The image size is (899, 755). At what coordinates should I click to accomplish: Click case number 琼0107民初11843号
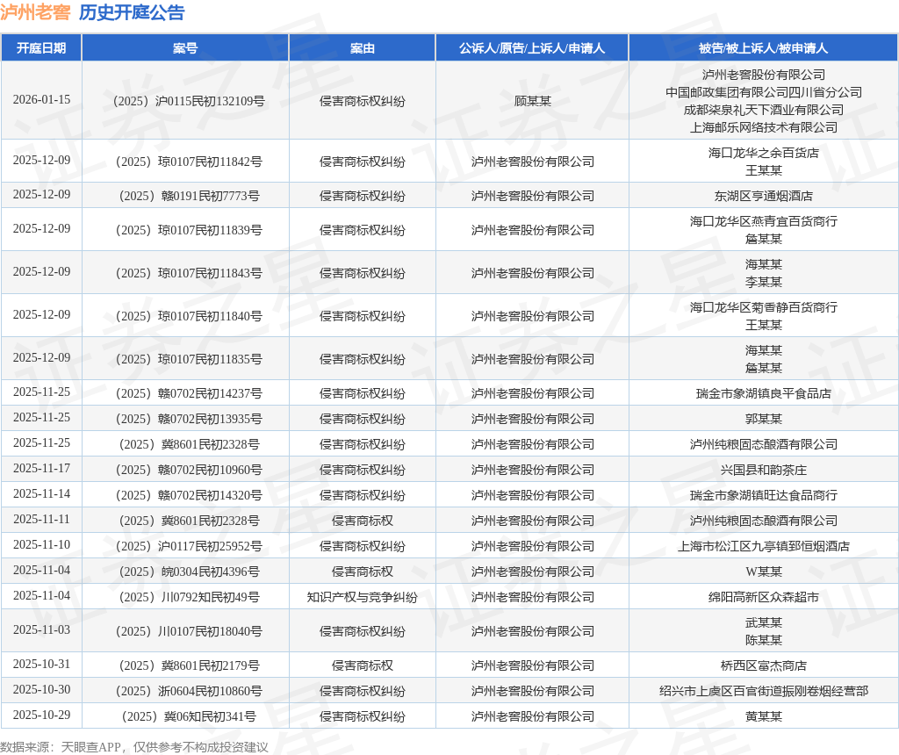(x=189, y=273)
